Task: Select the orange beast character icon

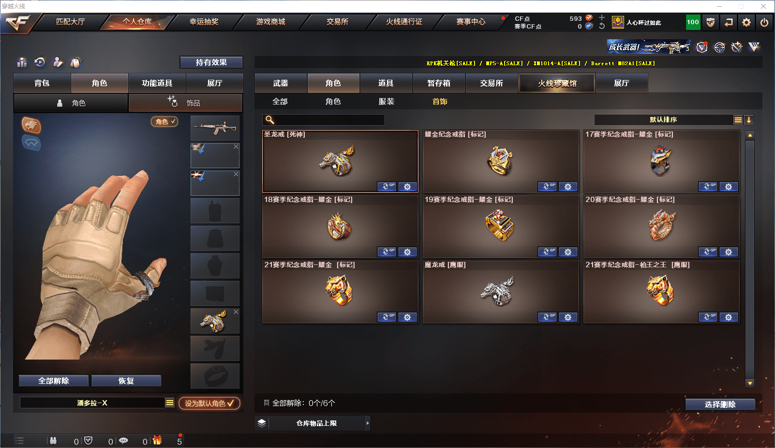Action: [31, 125]
